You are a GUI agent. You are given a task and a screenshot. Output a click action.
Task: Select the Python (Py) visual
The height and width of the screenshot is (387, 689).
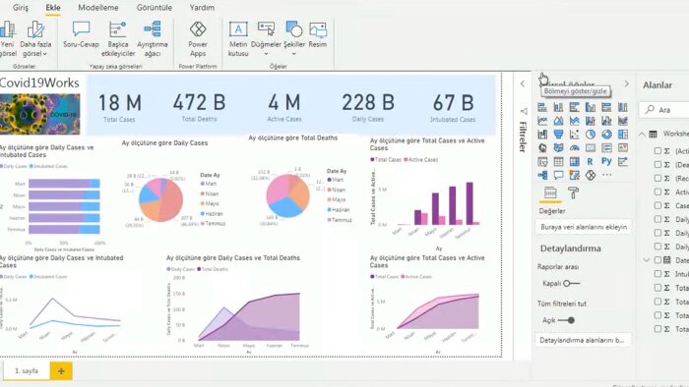click(606, 161)
